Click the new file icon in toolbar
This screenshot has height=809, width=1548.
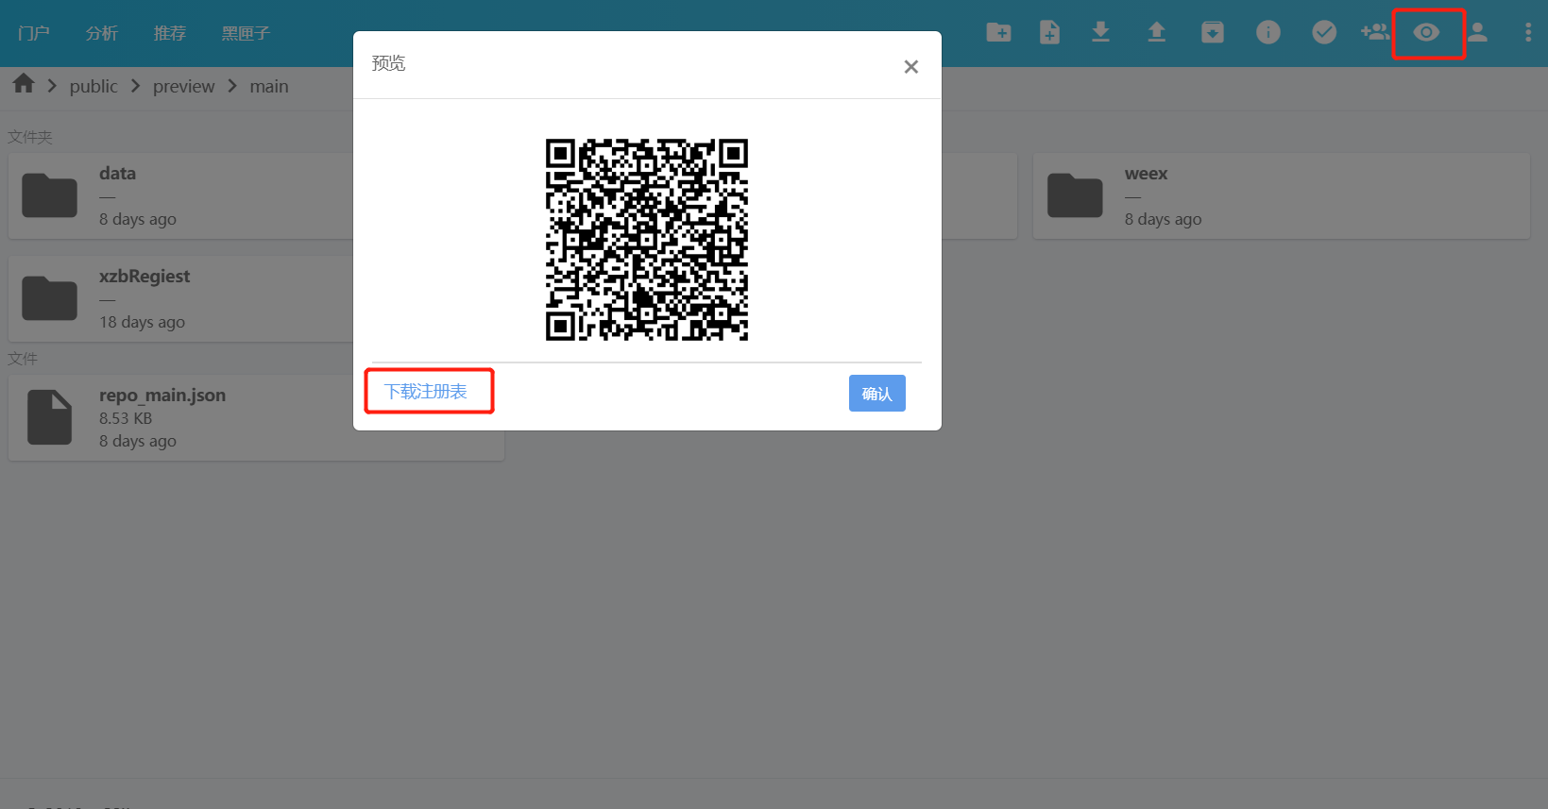point(1049,33)
